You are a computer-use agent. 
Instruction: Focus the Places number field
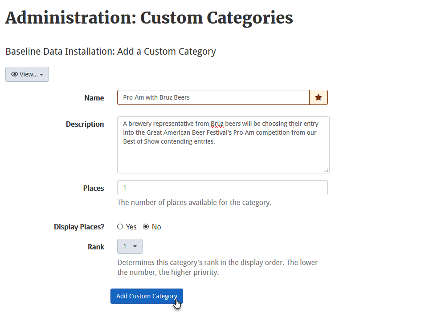point(222,188)
